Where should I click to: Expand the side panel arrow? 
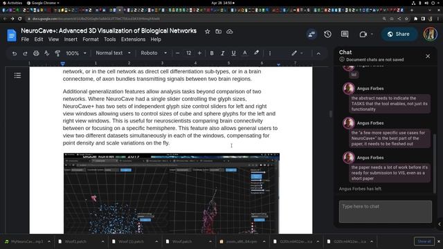[x=440, y=224]
